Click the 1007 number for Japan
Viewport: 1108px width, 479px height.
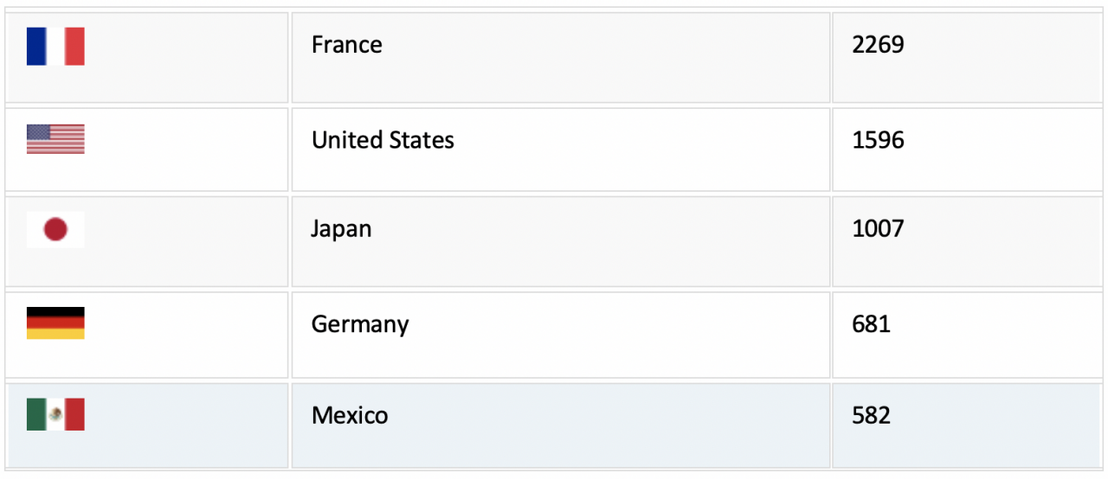[x=878, y=229]
